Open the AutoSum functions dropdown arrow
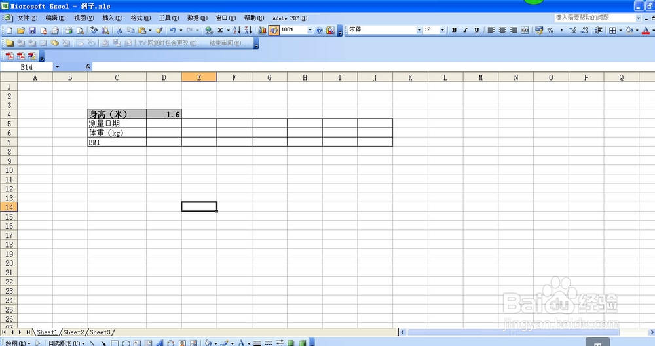The width and height of the screenshot is (655, 346). coord(228,30)
